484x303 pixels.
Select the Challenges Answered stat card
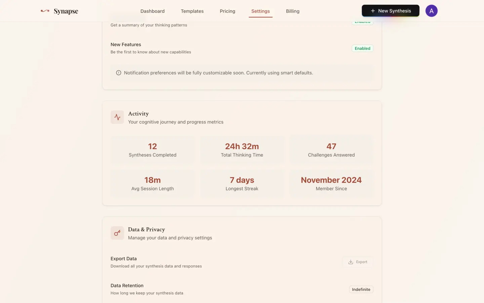click(x=331, y=150)
